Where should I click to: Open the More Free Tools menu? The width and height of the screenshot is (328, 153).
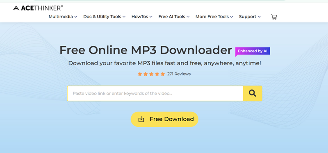(214, 17)
